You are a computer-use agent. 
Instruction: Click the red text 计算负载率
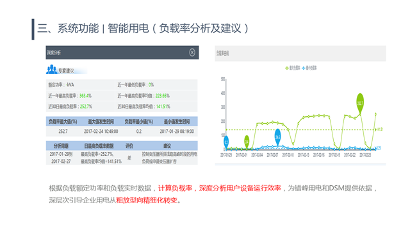point(175,188)
